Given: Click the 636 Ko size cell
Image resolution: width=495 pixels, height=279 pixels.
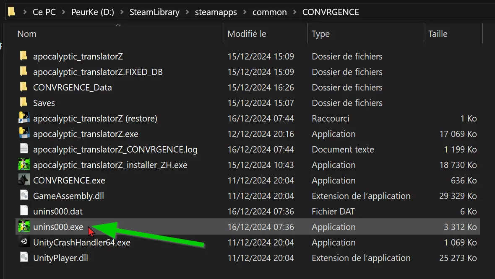Looking at the screenshot, I should click(x=464, y=180).
